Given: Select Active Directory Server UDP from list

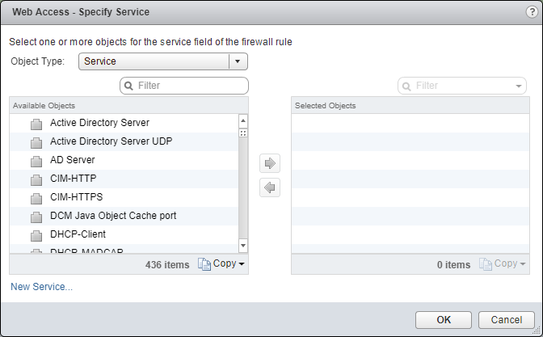Looking at the screenshot, I should click(x=111, y=141).
